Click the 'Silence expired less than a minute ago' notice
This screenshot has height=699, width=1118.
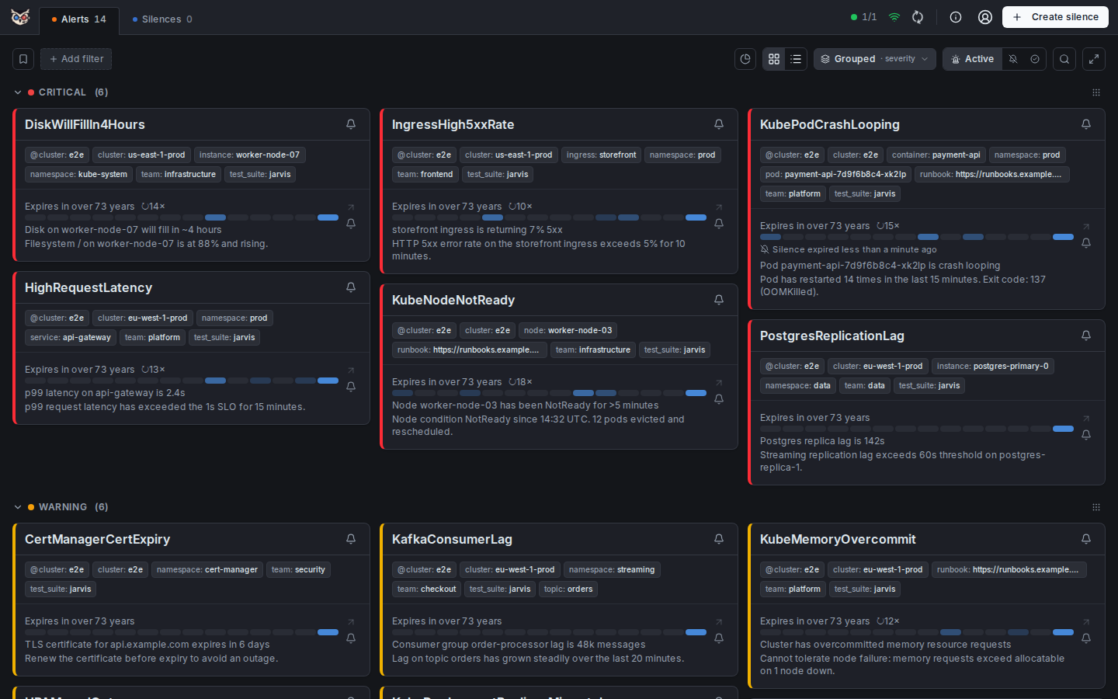click(849, 250)
